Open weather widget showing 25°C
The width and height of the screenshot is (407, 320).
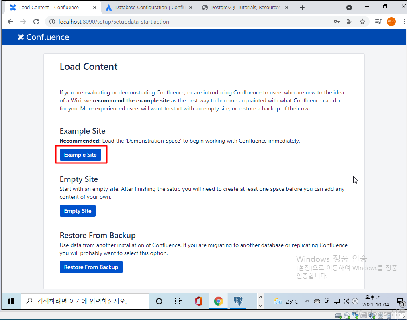coord(286,301)
